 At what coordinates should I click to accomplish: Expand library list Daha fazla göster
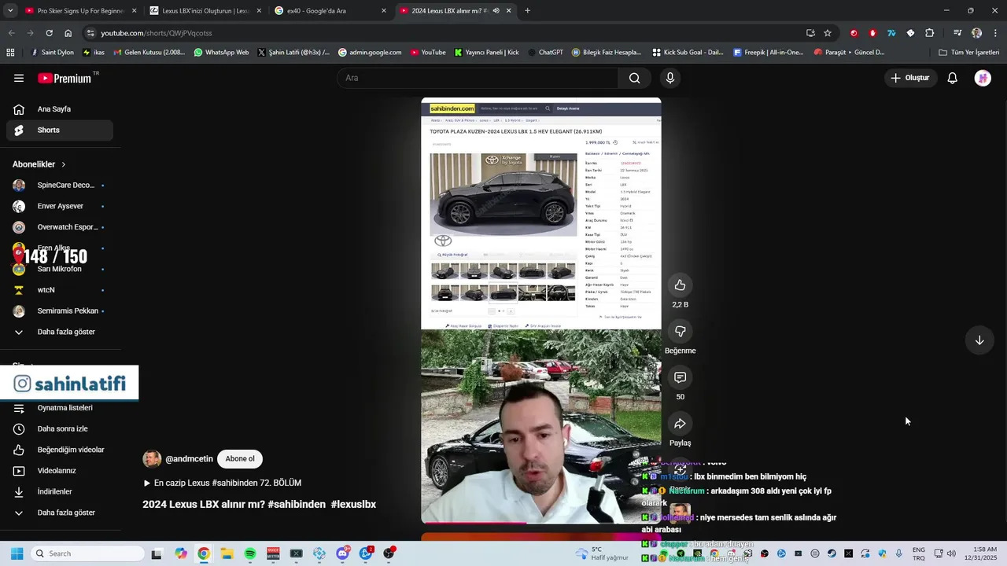[60, 513]
